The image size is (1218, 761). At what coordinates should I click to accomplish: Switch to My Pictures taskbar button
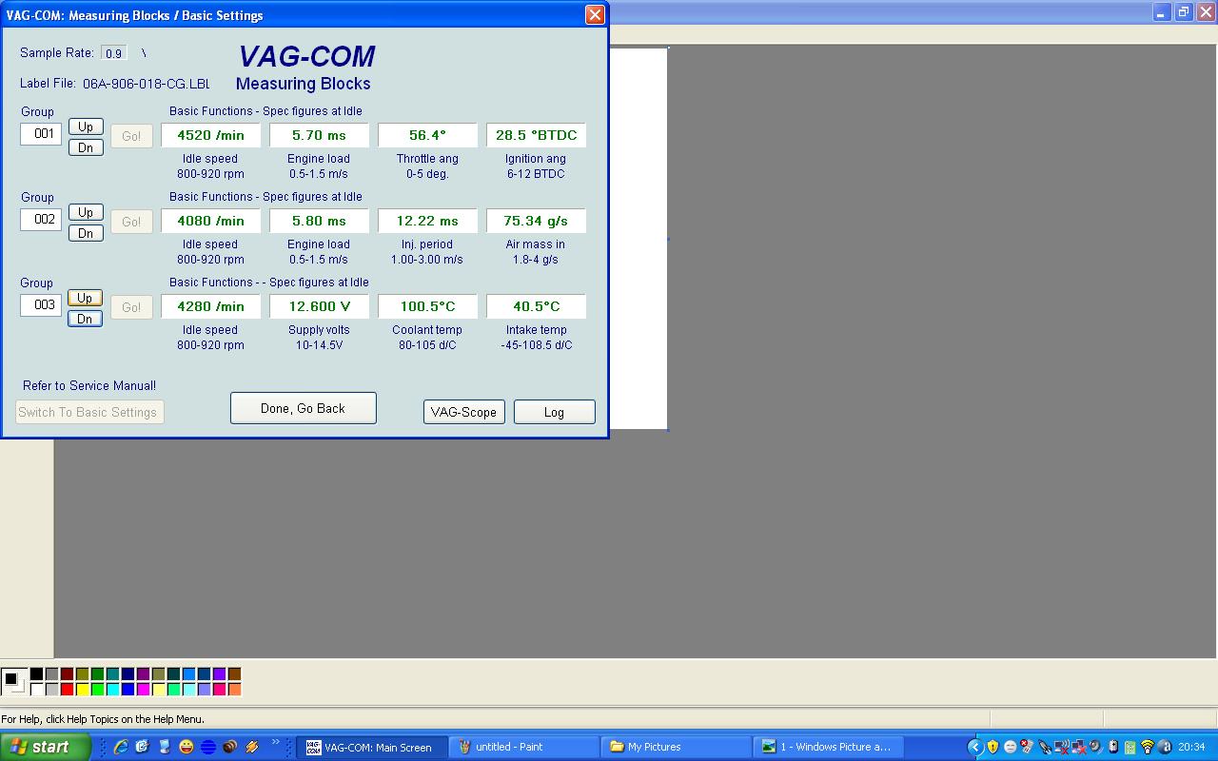click(x=677, y=747)
